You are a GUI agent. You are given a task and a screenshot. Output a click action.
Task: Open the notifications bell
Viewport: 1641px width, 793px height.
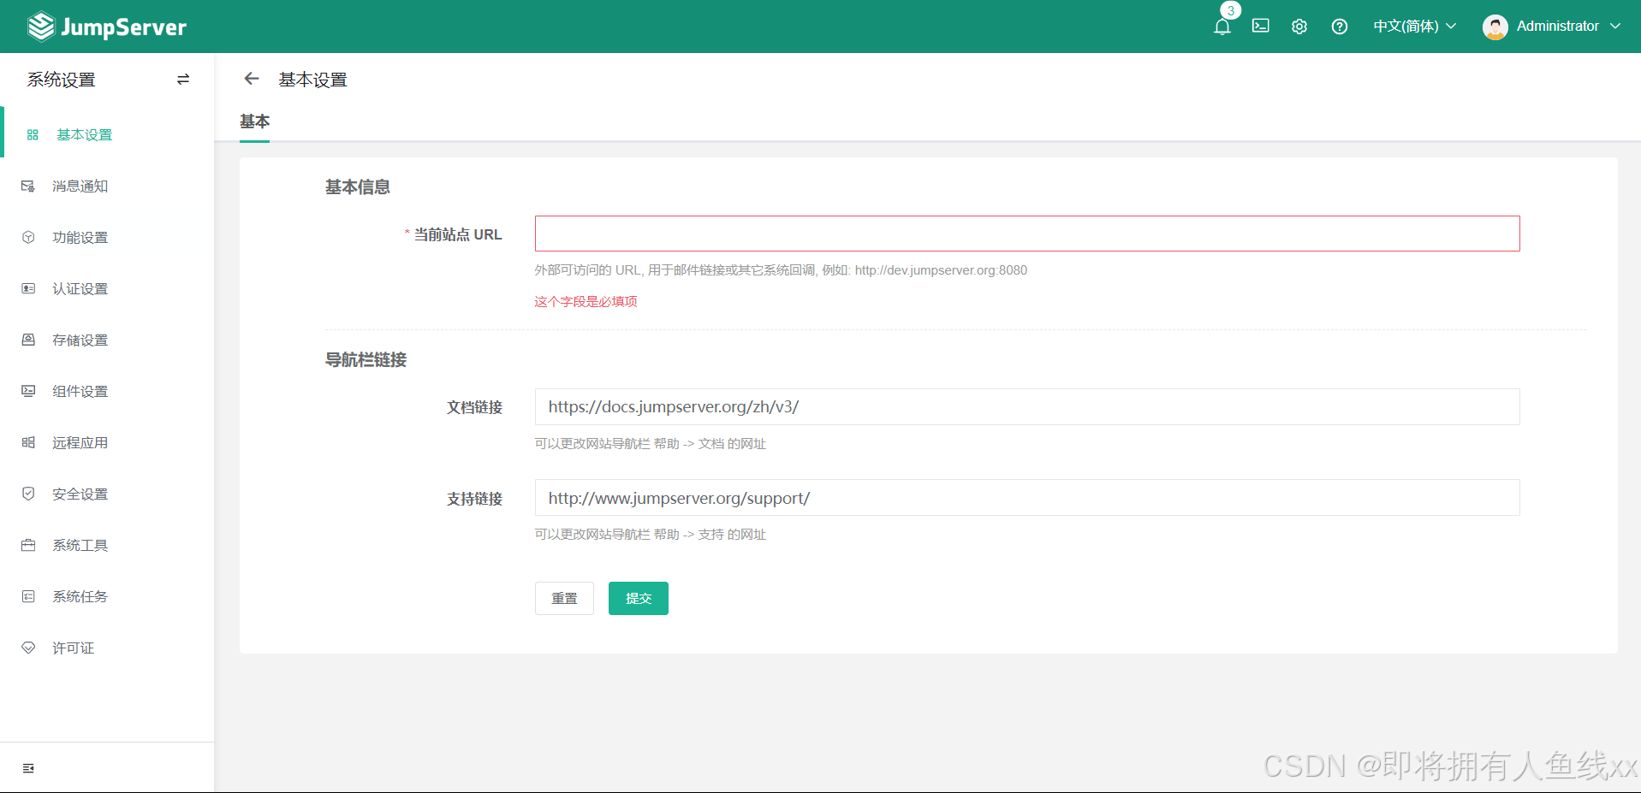(x=1222, y=27)
